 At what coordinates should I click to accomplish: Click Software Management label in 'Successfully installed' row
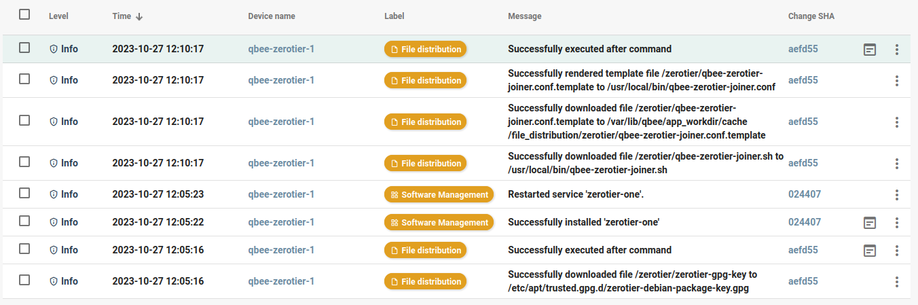coord(439,222)
